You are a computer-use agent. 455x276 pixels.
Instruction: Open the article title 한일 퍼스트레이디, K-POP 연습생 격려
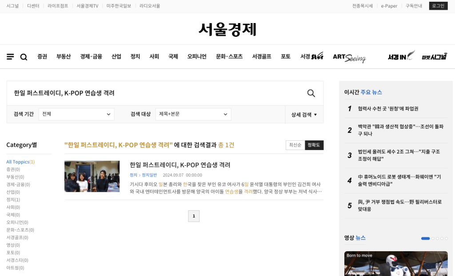[x=180, y=165]
